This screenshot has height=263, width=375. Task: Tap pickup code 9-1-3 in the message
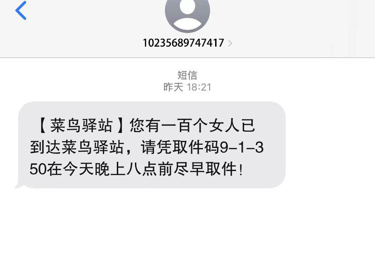click(x=241, y=147)
